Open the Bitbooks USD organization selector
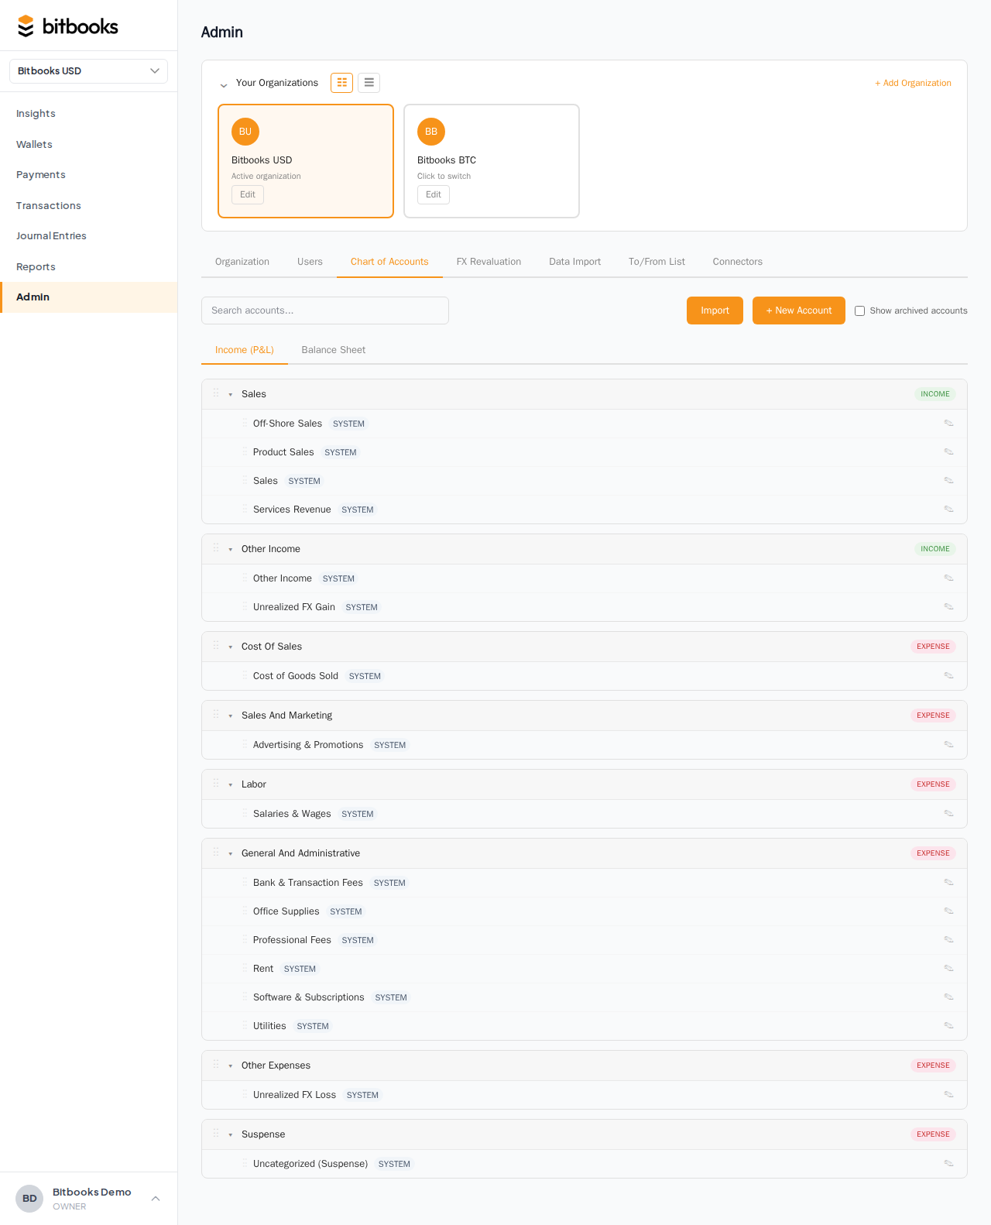The width and height of the screenshot is (991, 1225). 88,71
